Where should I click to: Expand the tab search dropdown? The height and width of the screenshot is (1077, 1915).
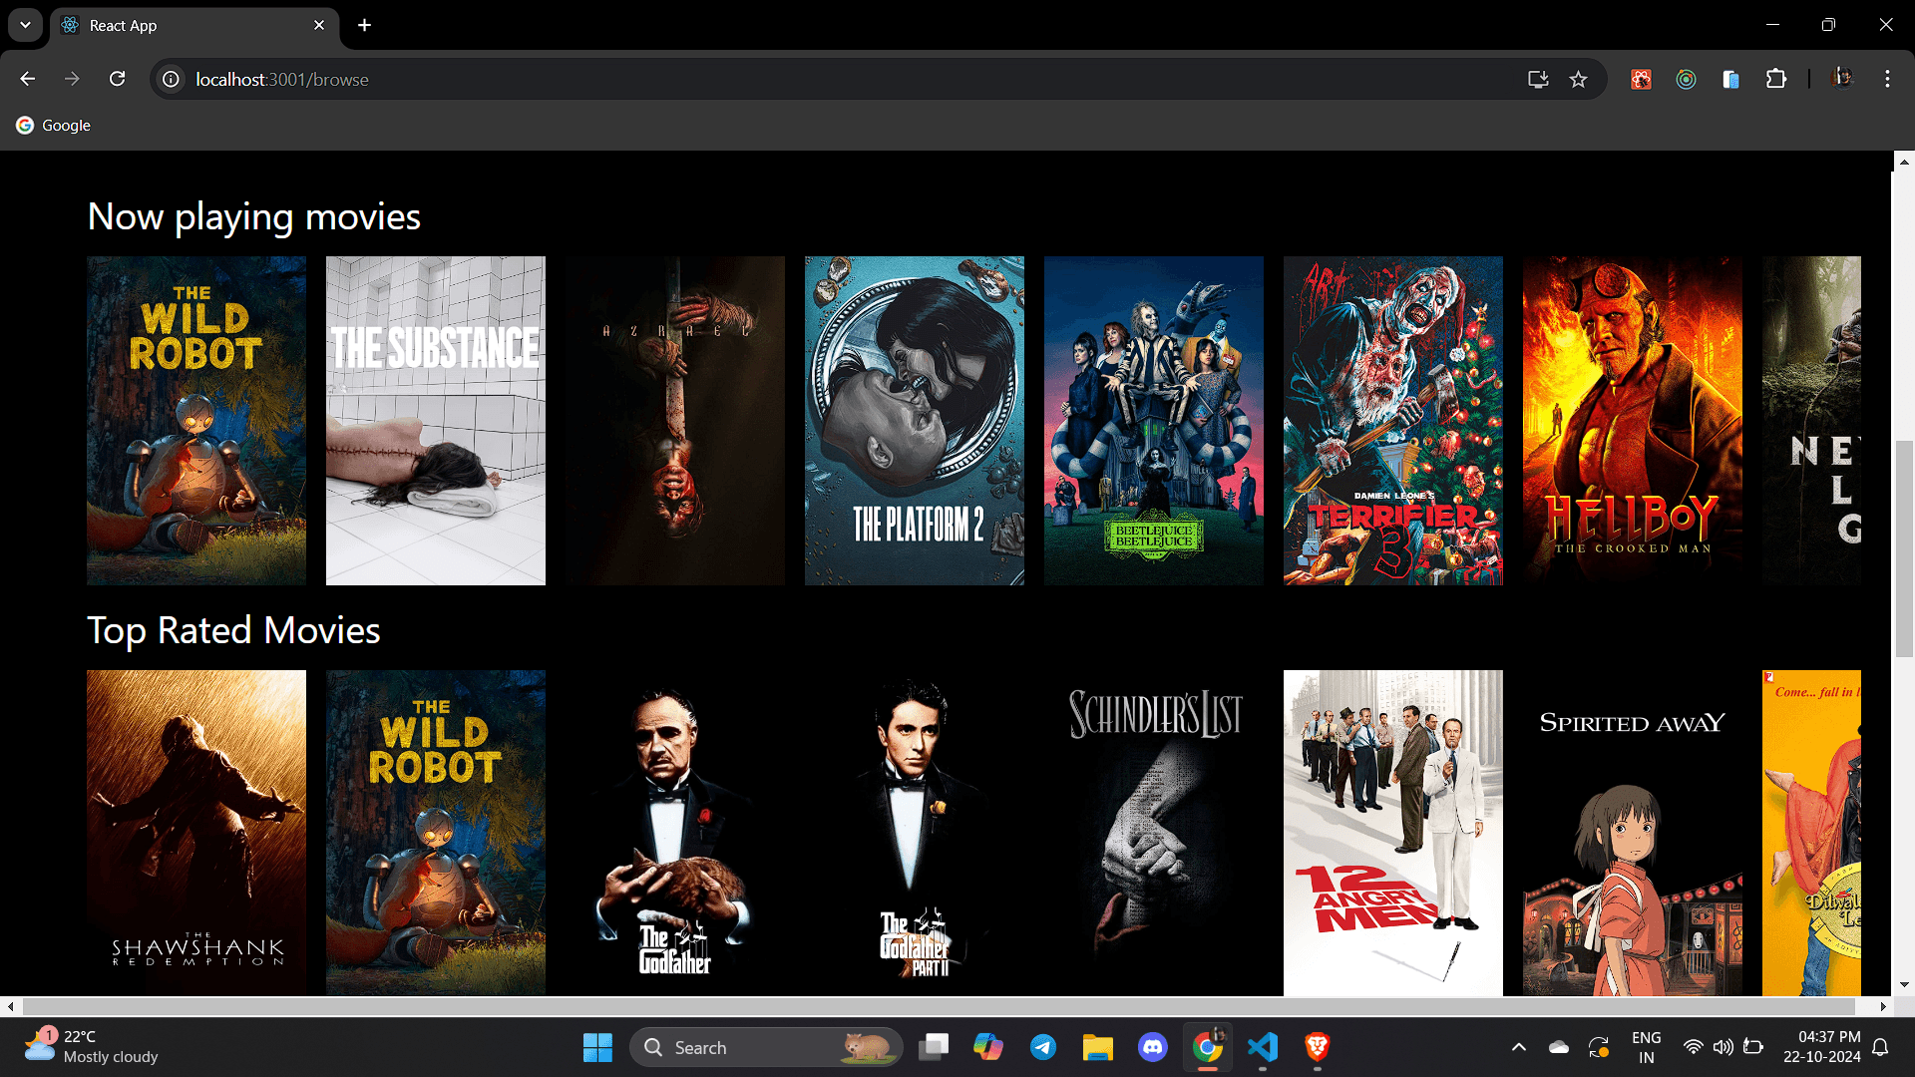pos(25,25)
